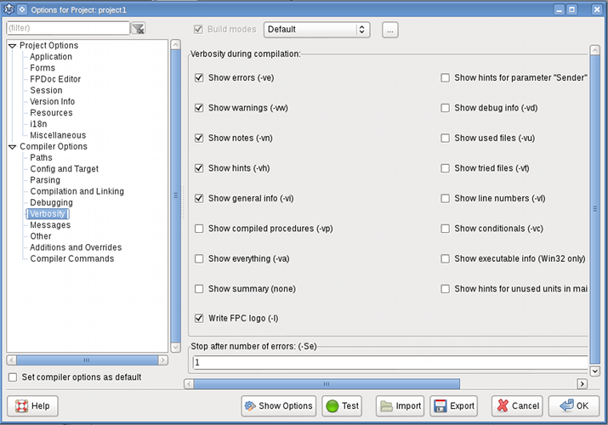Image resolution: width=608 pixels, height=425 pixels.
Task: Click the Import folder icon
Action: 385,406
